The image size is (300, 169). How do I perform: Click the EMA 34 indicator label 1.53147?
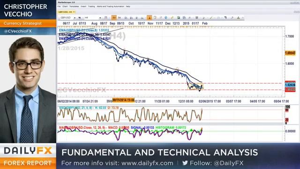84,35
